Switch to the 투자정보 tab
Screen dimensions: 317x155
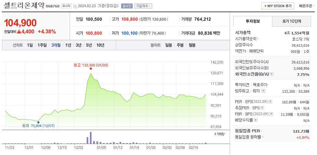pyautogui.click(x=253, y=21)
